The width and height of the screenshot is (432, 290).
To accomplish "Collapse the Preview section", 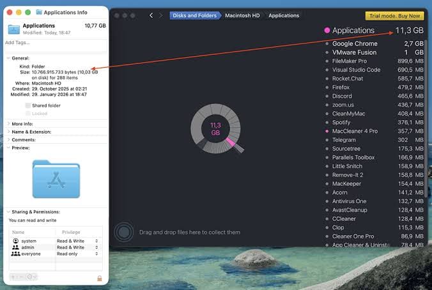I will point(8,148).
